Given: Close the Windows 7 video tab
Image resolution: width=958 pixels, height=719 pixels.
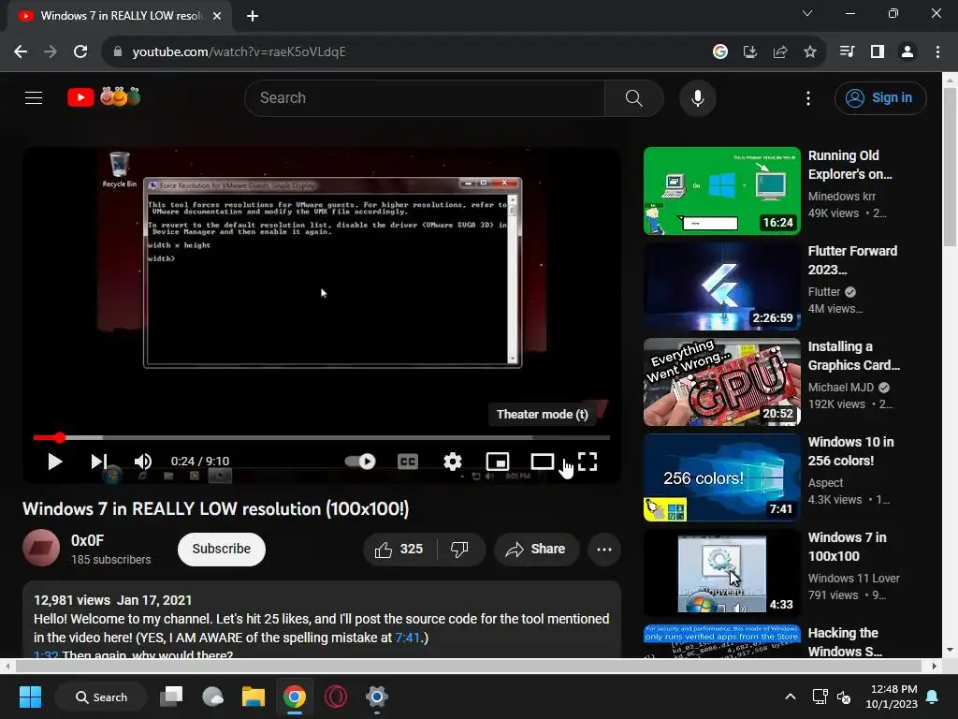Looking at the screenshot, I should (217, 16).
